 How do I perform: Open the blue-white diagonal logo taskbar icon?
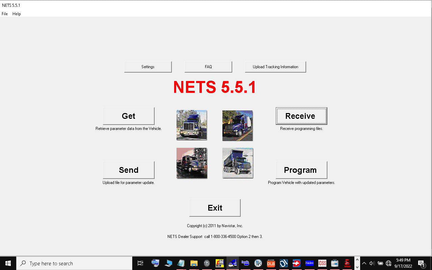284,263
